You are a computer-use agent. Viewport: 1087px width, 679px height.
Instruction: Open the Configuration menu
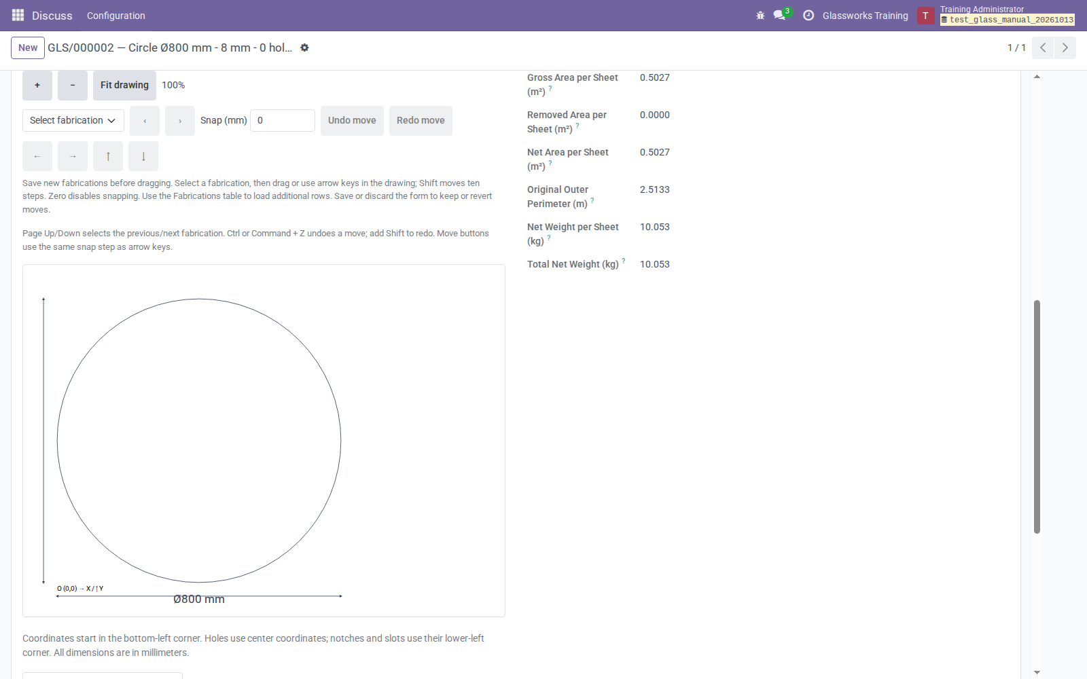116,16
